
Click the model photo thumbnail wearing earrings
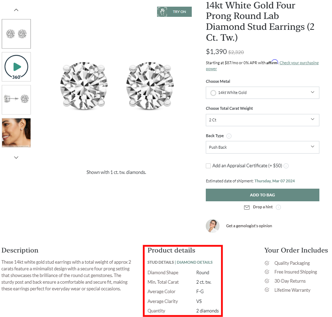pyautogui.click(x=16, y=133)
